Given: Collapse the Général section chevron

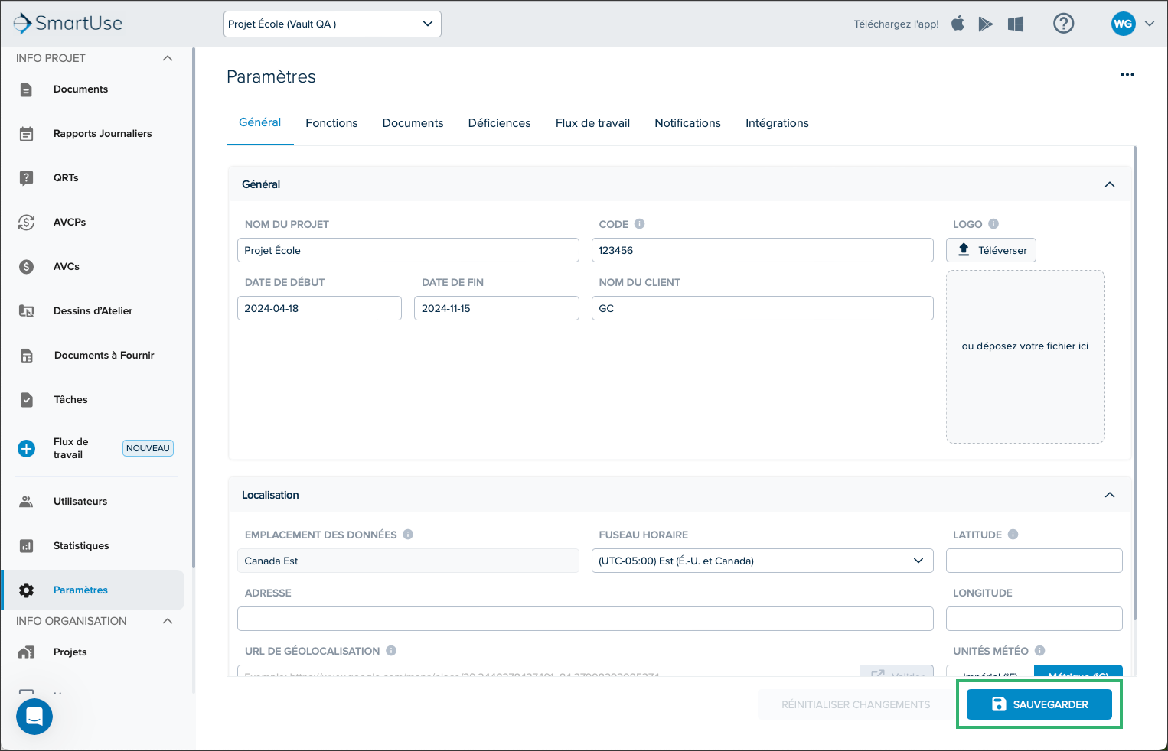Looking at the screenshot, I should [1109, 184].
